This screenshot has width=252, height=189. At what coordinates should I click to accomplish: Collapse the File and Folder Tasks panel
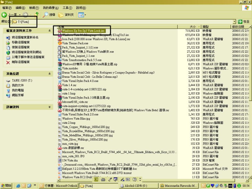pos(49,31)
